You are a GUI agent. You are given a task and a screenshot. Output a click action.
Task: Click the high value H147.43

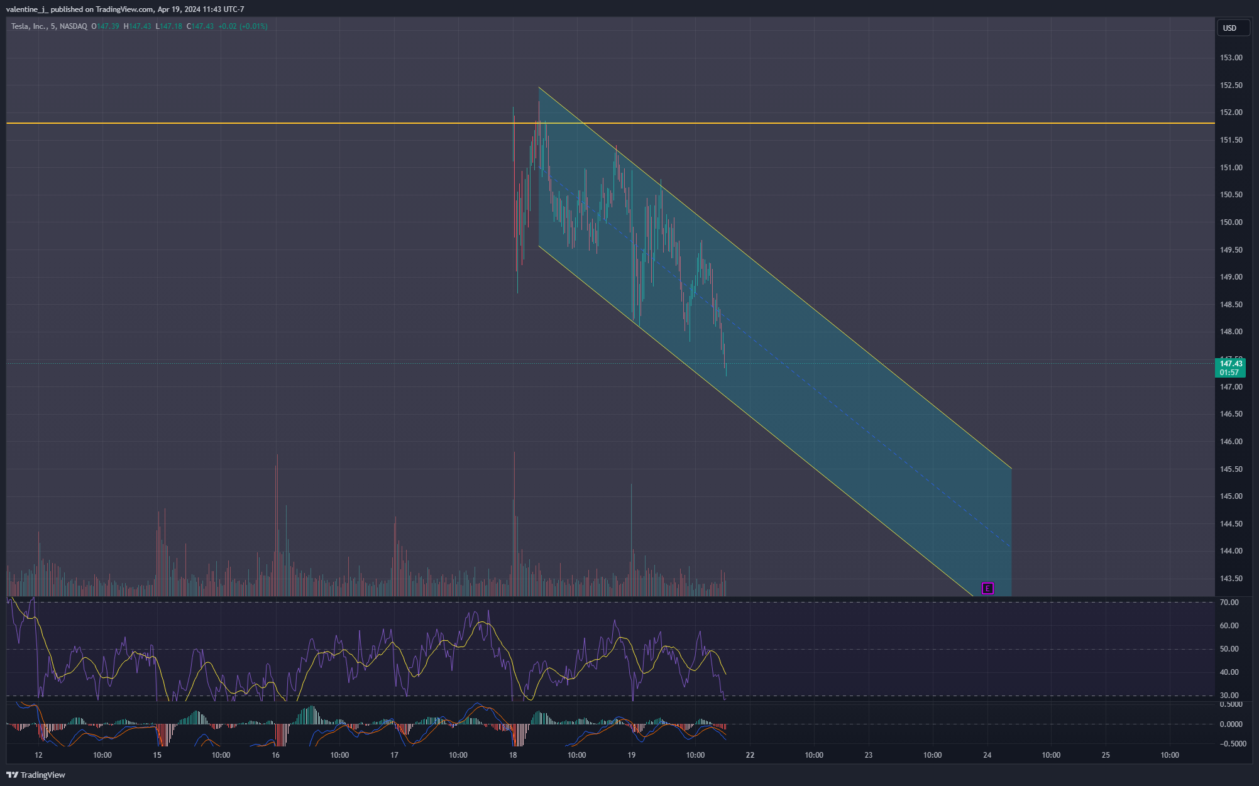[137, 26]
